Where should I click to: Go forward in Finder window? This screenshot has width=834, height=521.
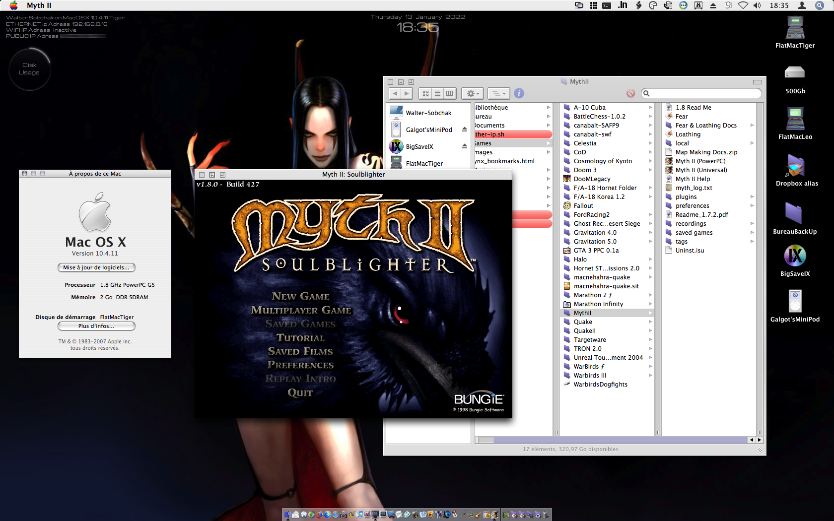(x=407, y=93)
